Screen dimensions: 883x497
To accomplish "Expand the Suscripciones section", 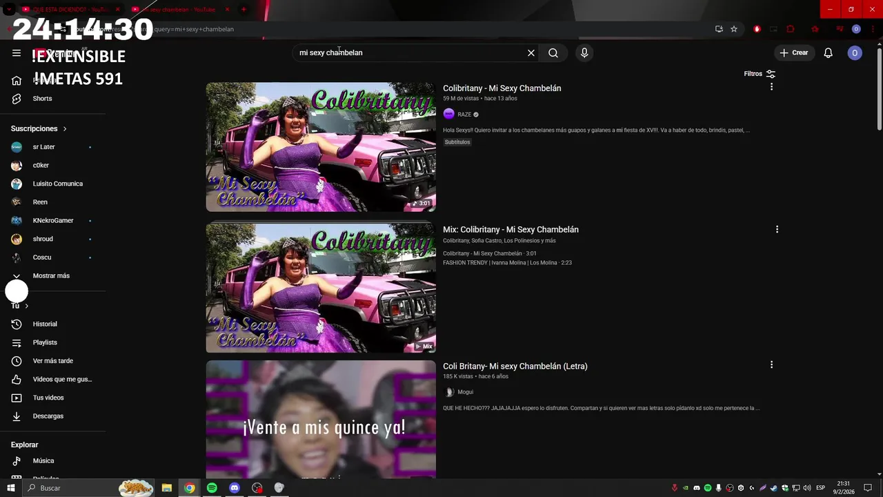I will point(39,128).
